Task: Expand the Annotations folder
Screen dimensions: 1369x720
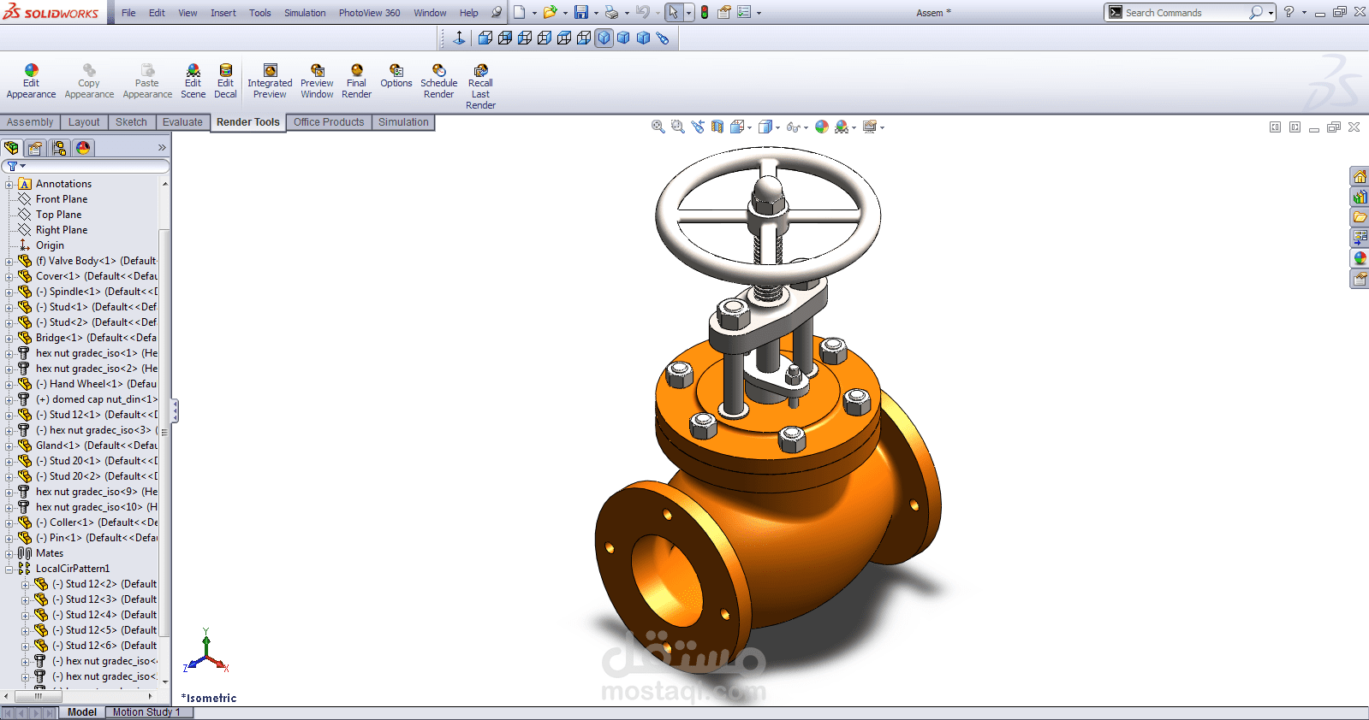Action: [x=9, y=184]
